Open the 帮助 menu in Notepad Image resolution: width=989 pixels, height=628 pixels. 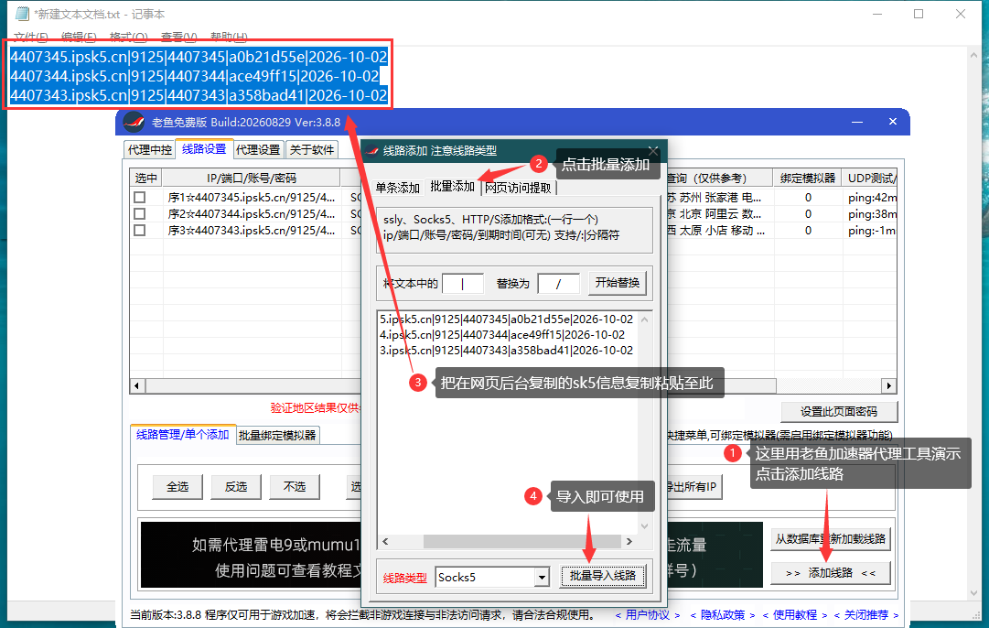coord(229,37)
